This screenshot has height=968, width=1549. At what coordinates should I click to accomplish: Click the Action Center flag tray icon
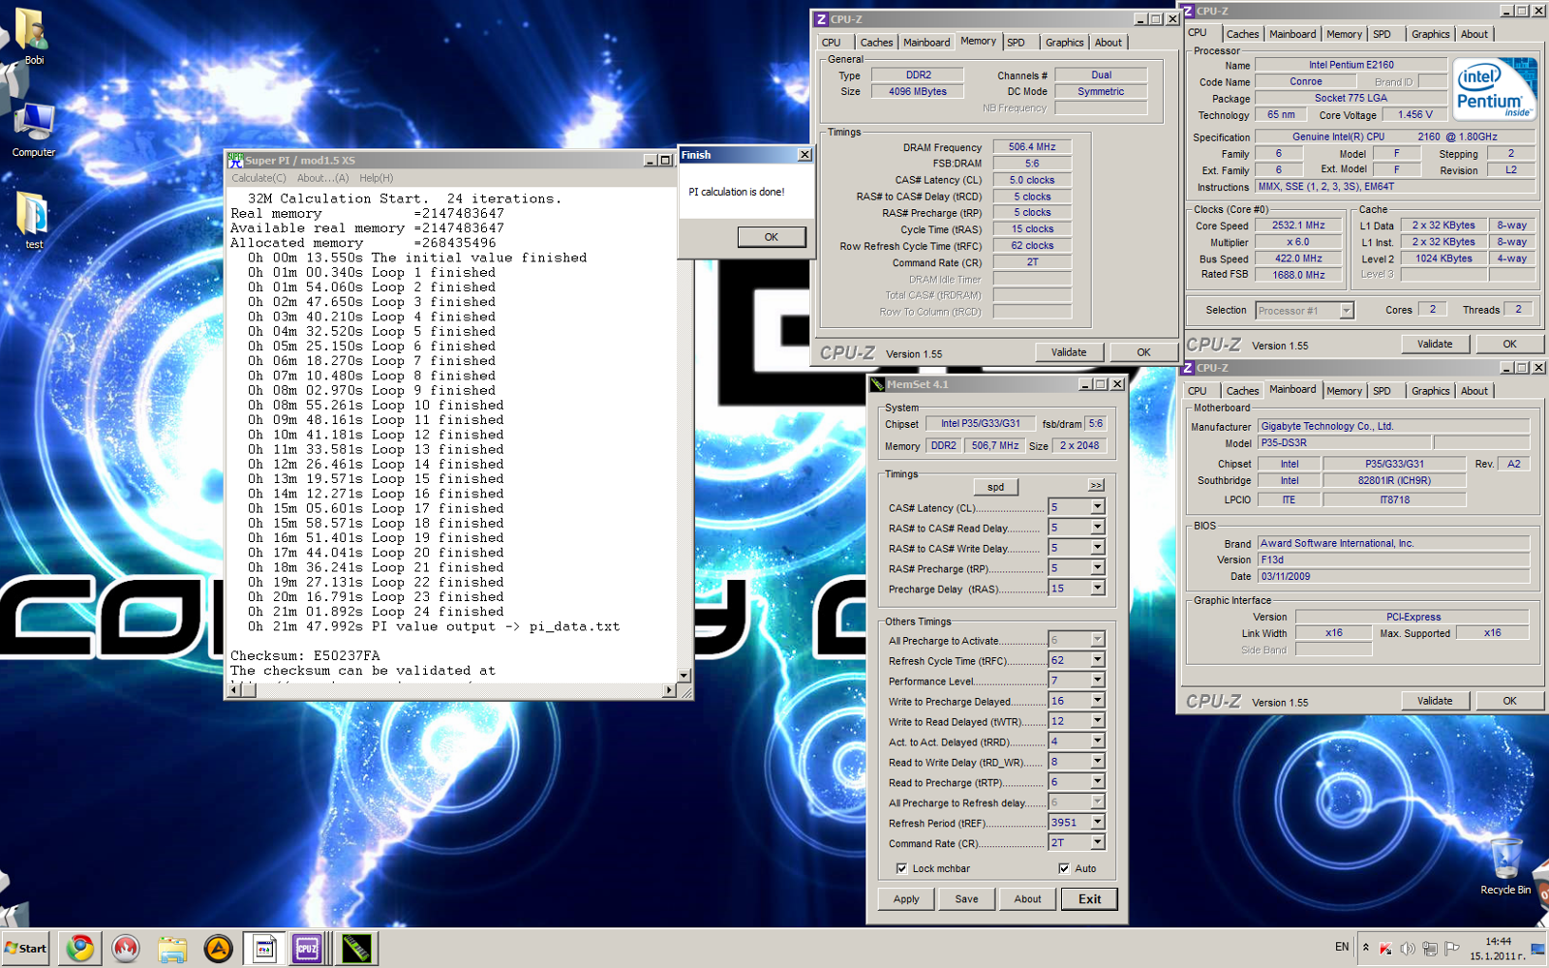pos(1450,949)
